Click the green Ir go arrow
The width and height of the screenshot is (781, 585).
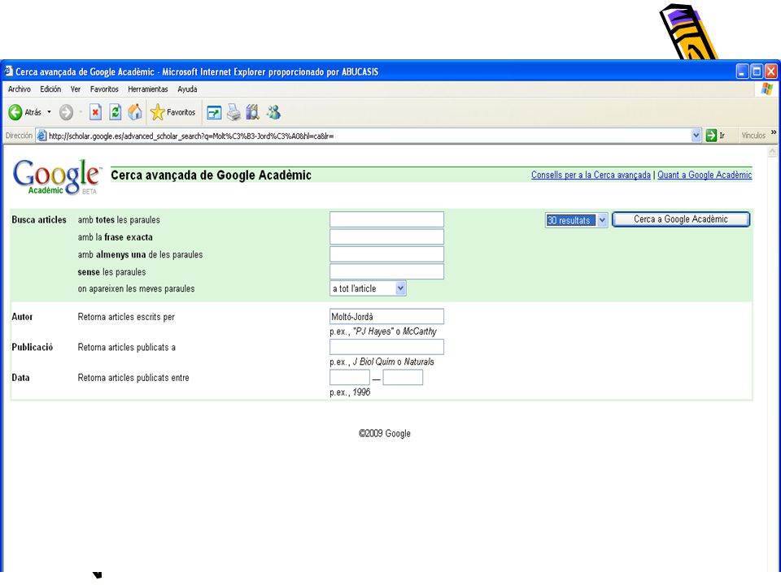tap(711, 136)
